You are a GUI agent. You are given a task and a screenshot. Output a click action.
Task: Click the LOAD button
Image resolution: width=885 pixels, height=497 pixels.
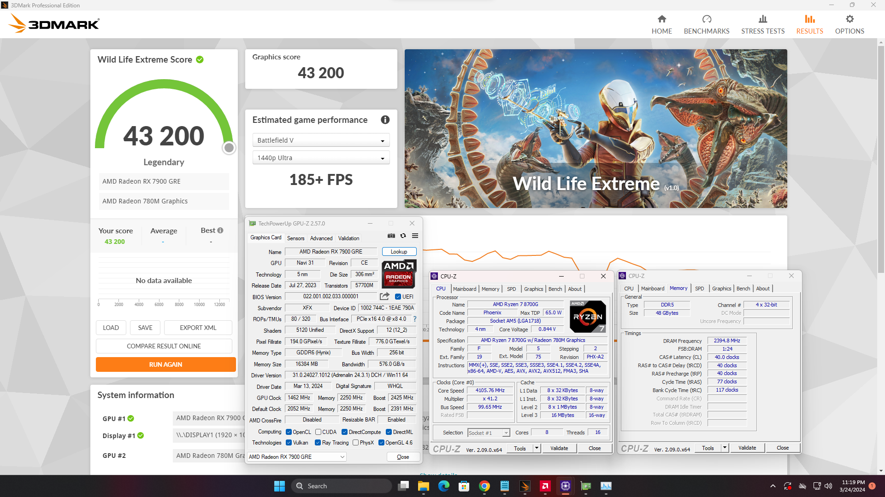click(x=111, y=328)
